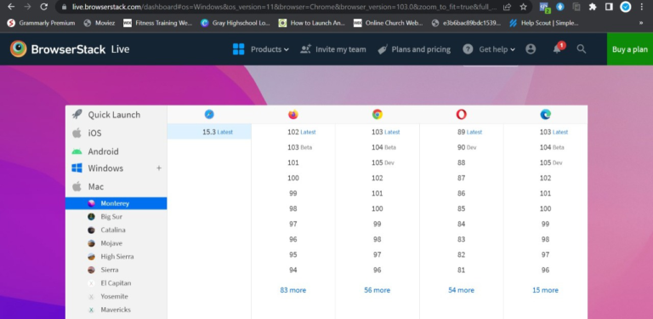Expand the Products dropdown menu
Viewport: 653px width, 319px height.
(270, 49)
